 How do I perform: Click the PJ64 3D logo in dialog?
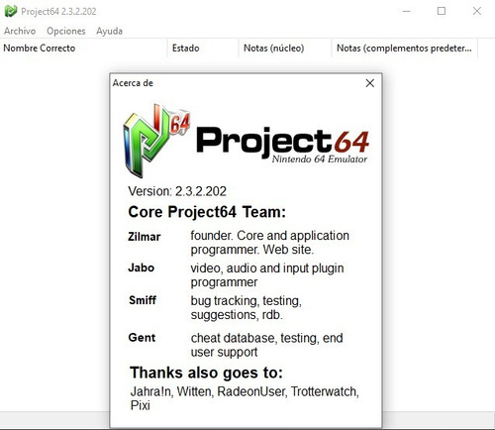155,141
